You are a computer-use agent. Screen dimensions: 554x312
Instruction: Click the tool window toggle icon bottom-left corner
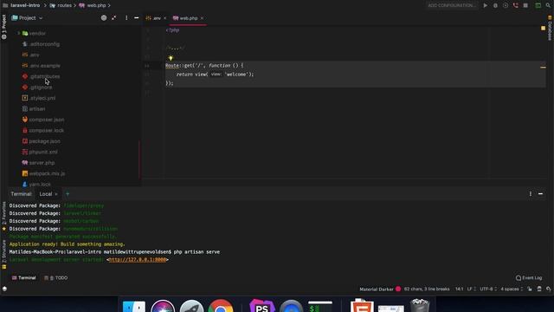4,289
